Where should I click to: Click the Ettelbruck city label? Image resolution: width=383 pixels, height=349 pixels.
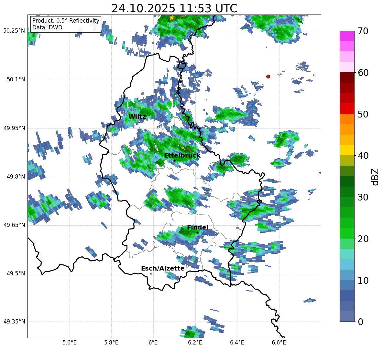(x=182, y=156)
